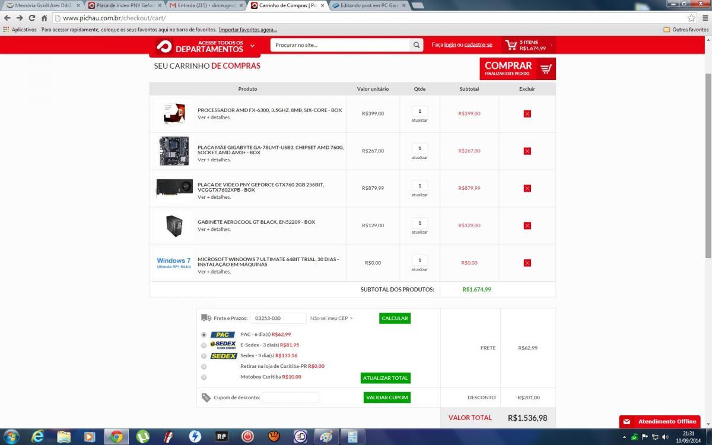Update quantity for the AMD FX-6300 processor
Image resolution: width=712 pixels, height=445 pixels.
[419, 120]
